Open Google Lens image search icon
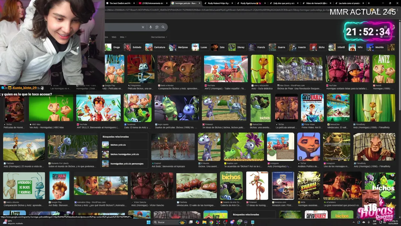The height and width of the screenshot is (226, 401). [x=157, y=27]
